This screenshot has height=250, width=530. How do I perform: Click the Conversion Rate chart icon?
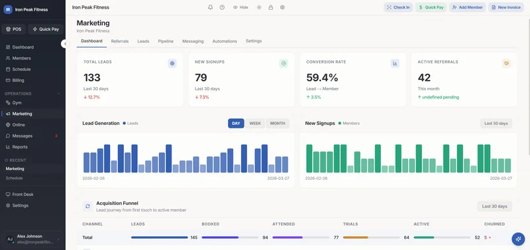(x=395, y=63)
